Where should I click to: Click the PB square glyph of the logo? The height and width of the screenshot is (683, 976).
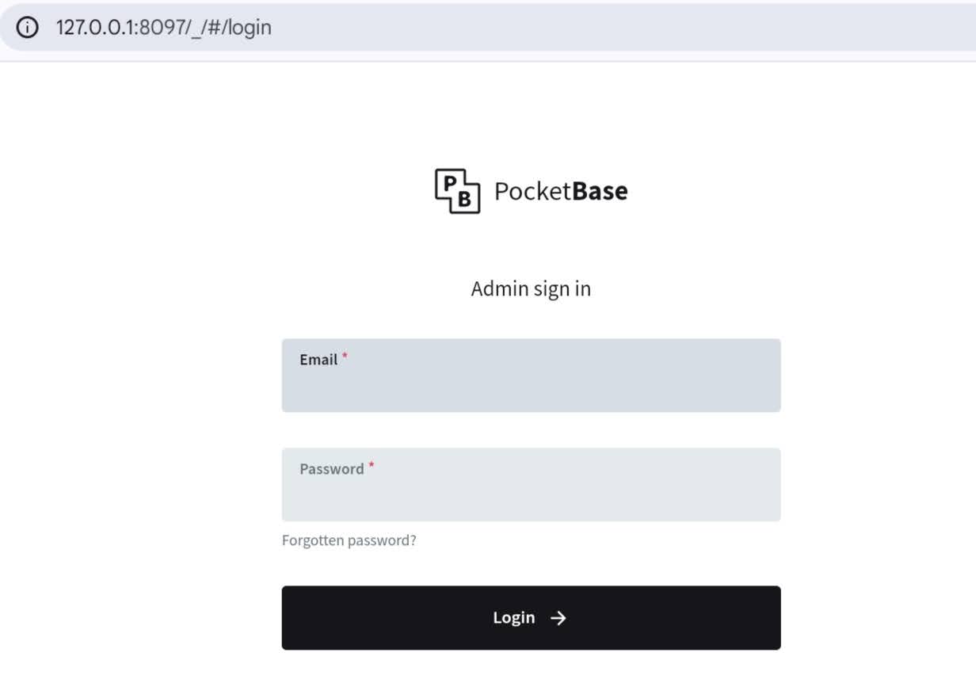tap(456, 191)
